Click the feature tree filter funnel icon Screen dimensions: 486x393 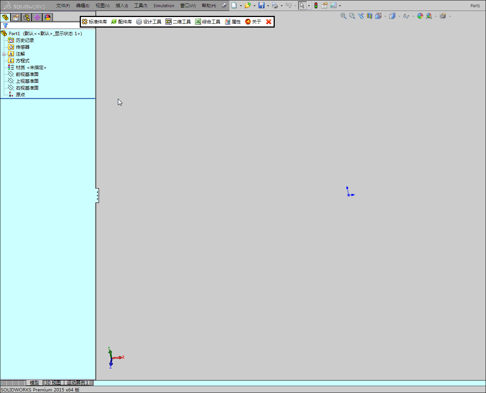coord(5,25)
